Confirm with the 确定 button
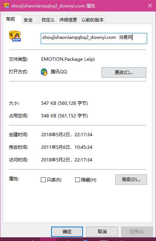 click(x=67, y=232)
